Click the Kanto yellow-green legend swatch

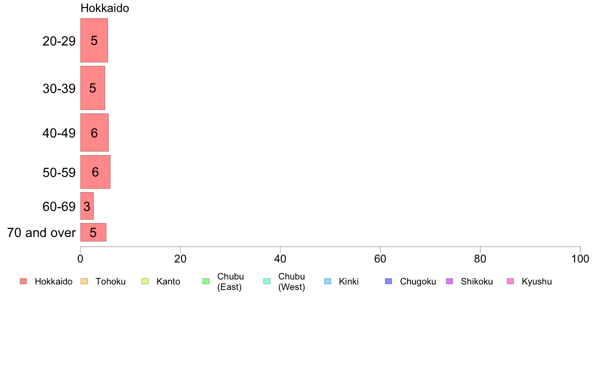(x=145, y=281)
